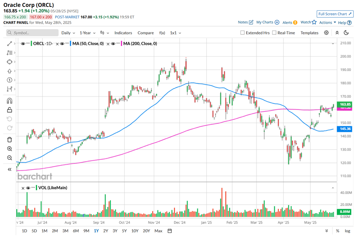The image size is (362, 236).
Task: Collapse the volume pane chevron
Action: click(333, 188)
